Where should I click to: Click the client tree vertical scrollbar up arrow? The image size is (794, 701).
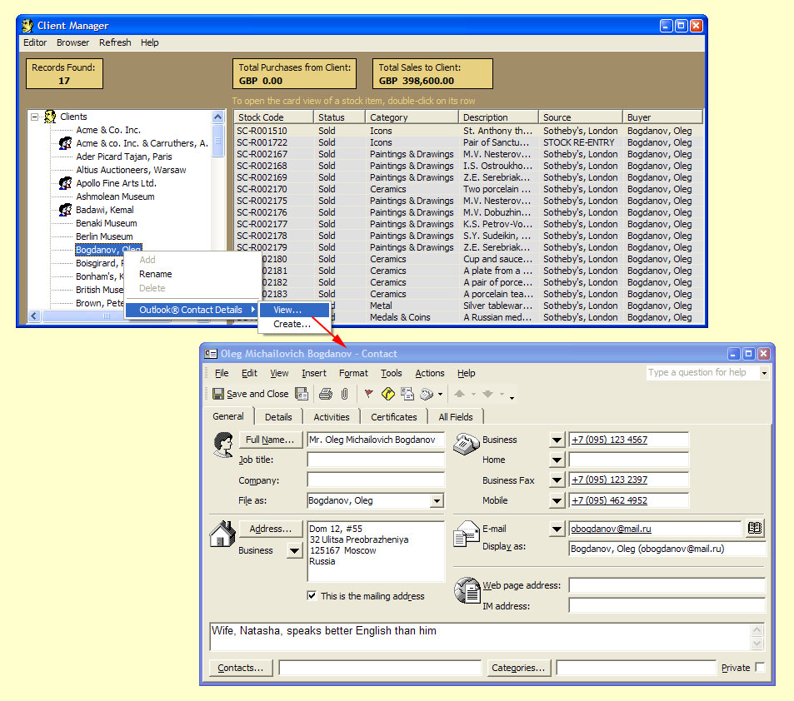tap(217, 117)
